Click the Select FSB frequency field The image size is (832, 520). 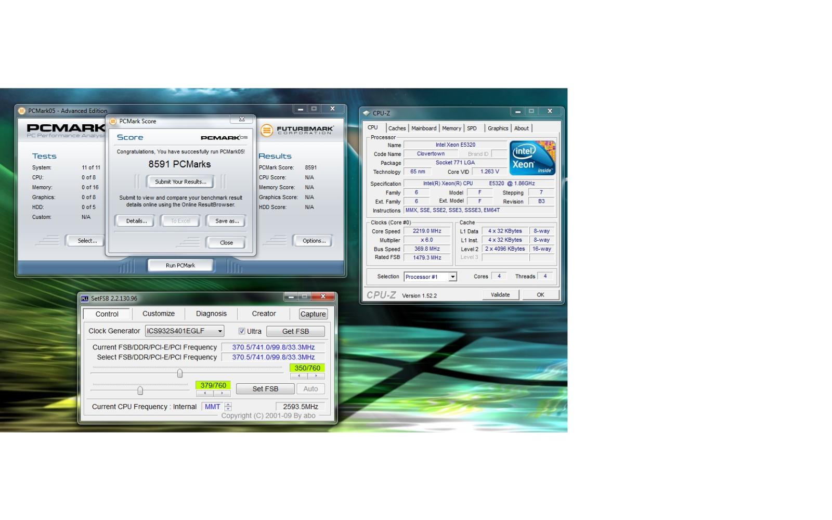[274, 357]
